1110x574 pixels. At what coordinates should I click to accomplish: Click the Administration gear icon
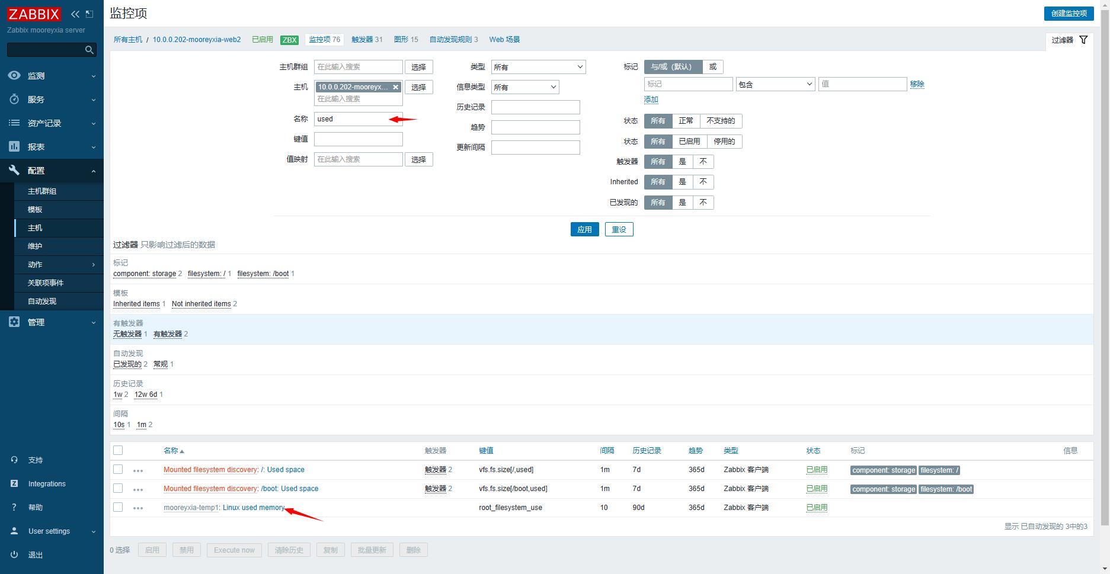point(14,322)
